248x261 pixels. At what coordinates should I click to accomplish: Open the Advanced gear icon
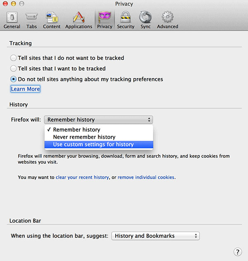[x=167, y=17]
